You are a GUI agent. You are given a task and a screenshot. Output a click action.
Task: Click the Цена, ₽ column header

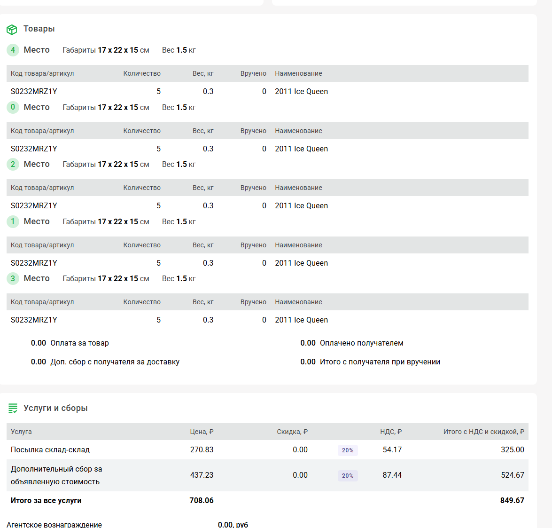202,432
